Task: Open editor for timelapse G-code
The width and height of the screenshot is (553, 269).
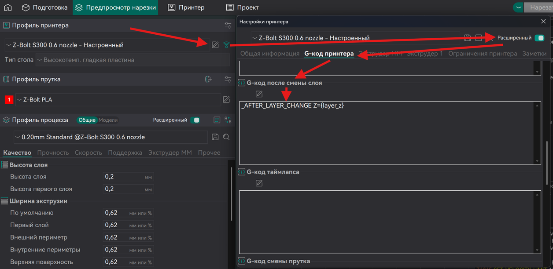Action: (x=259, y=183)
